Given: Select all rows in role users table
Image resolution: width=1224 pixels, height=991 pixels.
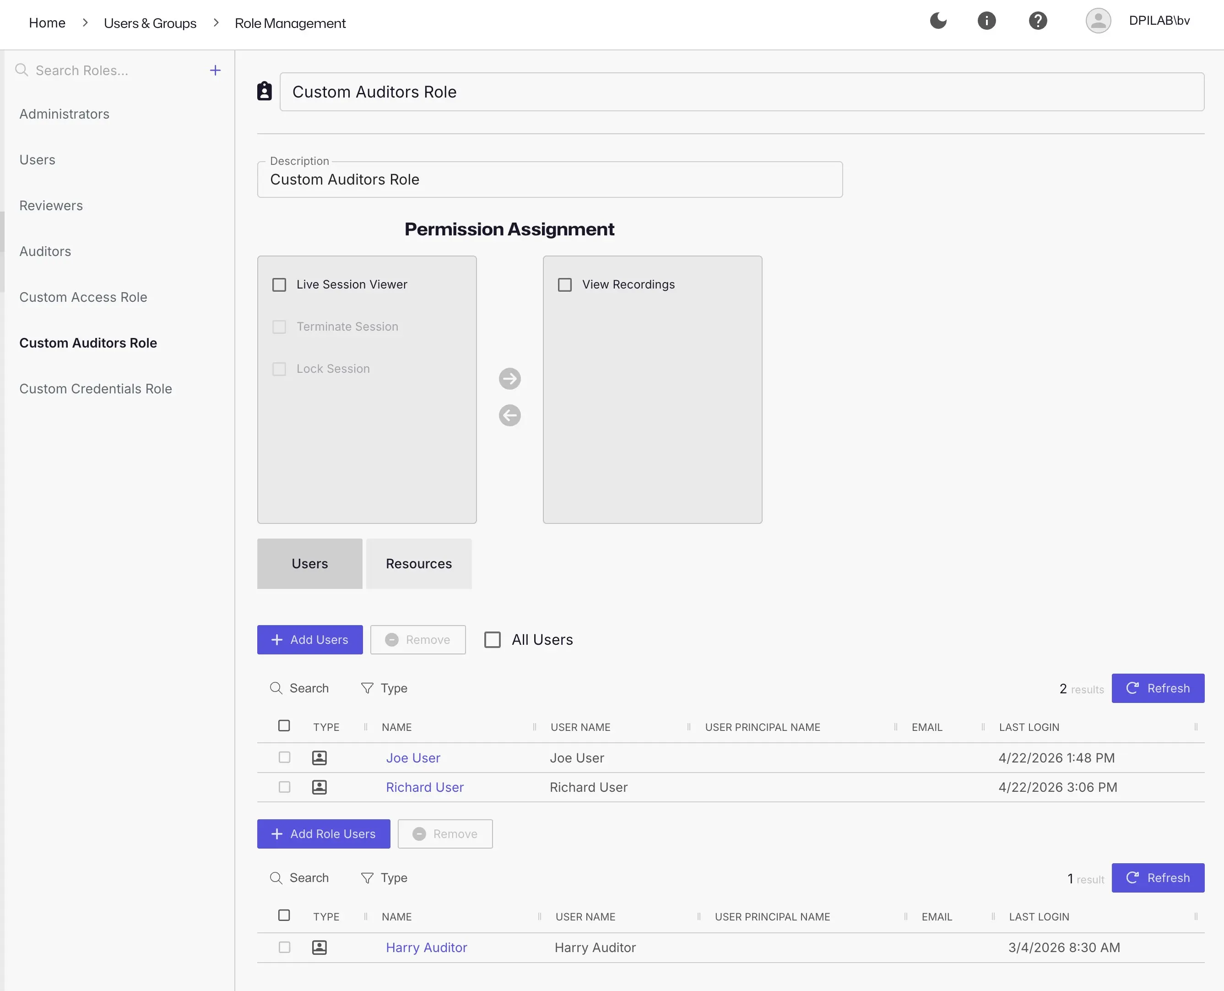Looking at the screenshot, I should click(x=284, y=915).
